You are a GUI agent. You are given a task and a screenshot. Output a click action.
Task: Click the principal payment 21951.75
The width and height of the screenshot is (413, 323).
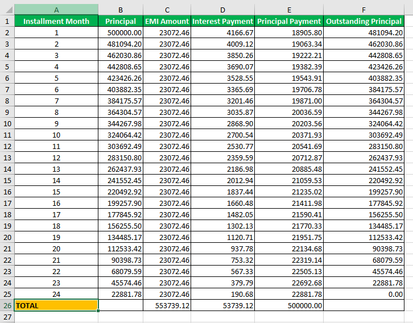[289, 237]
